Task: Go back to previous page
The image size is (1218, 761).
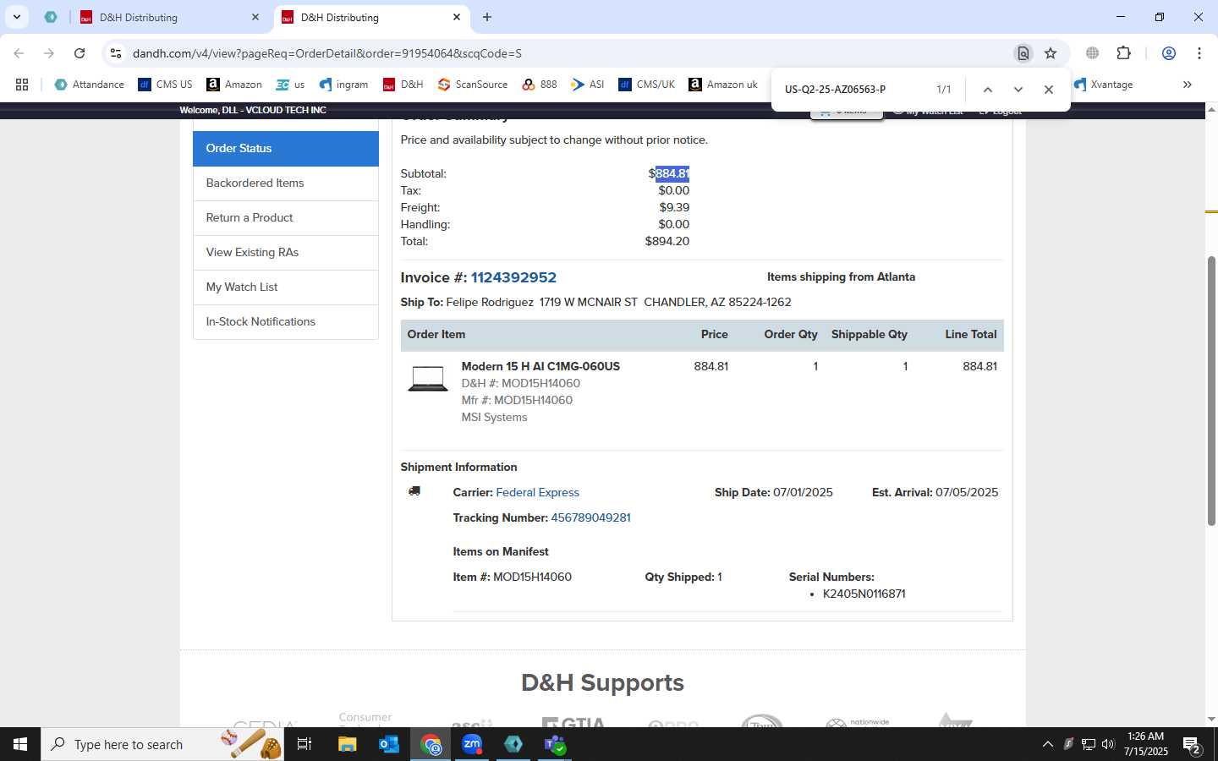Action: [x=19, y=53]
